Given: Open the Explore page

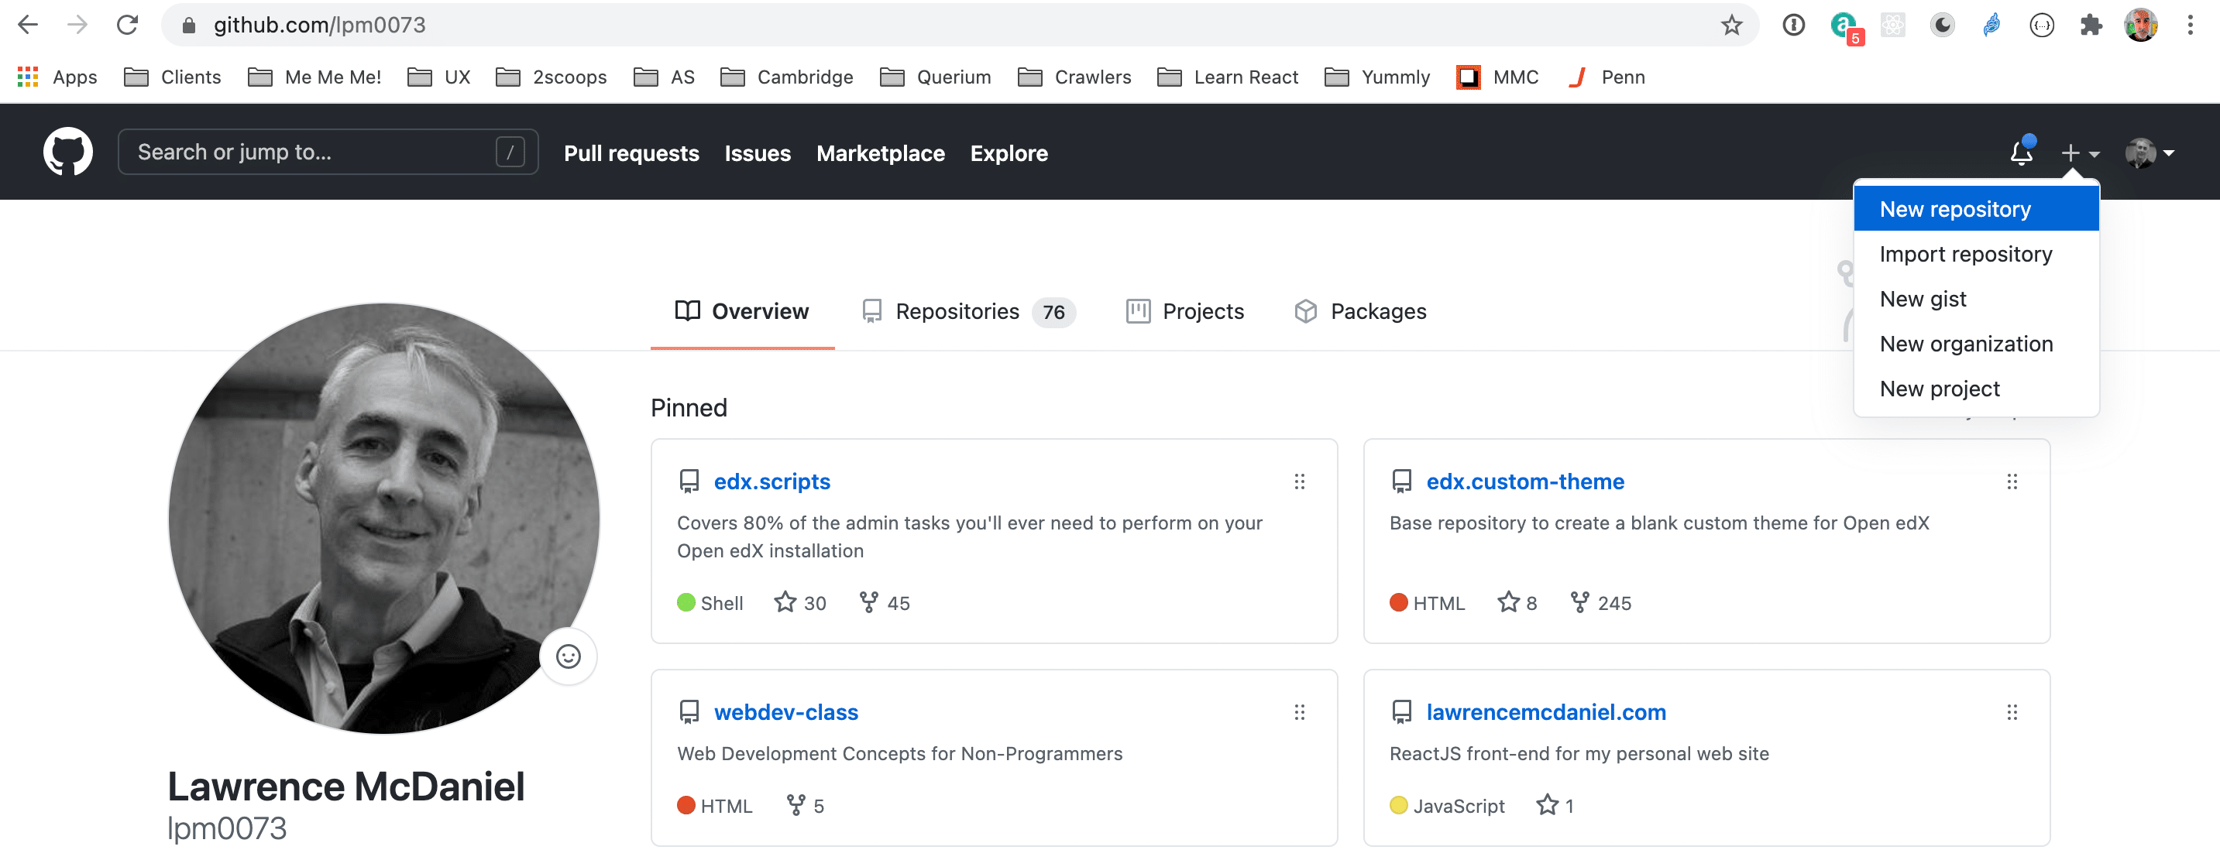Looking at the screenshot, I should point(1009,153).
